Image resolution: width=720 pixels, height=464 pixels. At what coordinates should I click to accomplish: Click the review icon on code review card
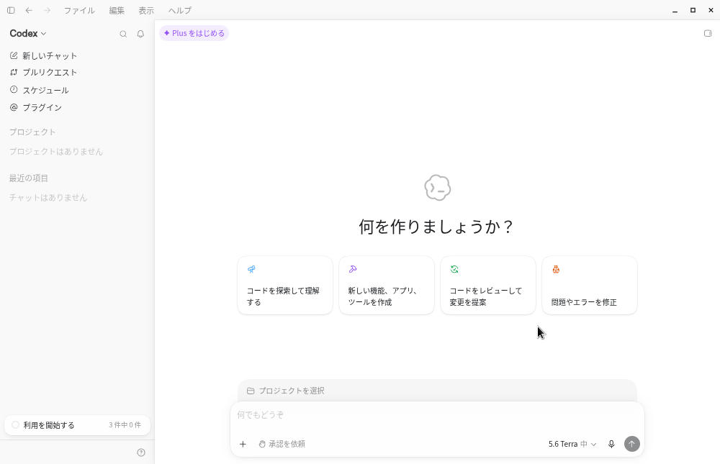[454, 269]
